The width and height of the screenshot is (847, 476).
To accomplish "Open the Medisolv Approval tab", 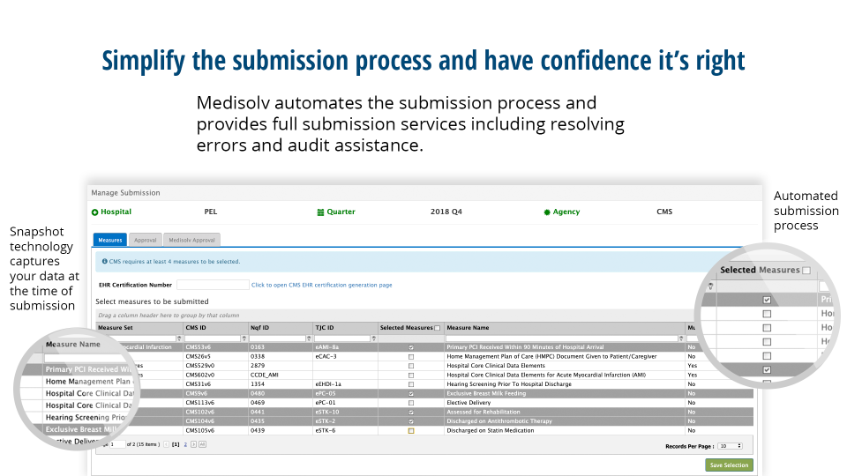I will click(191, 240).
